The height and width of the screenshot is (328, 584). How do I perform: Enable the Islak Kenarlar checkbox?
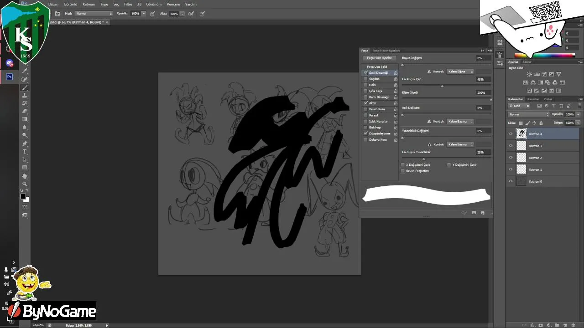tap(366, 122)
